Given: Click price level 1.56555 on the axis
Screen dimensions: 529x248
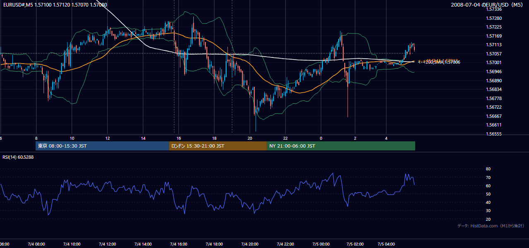Looking at the screenshot, I should click(493, 134).
